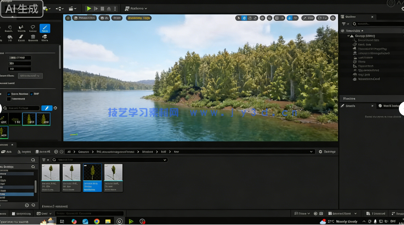Open the viewport options hamburger icon
404x225 pixels.
[x=68, y=18]
